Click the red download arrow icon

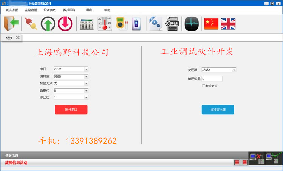click(x=65, y=24)
